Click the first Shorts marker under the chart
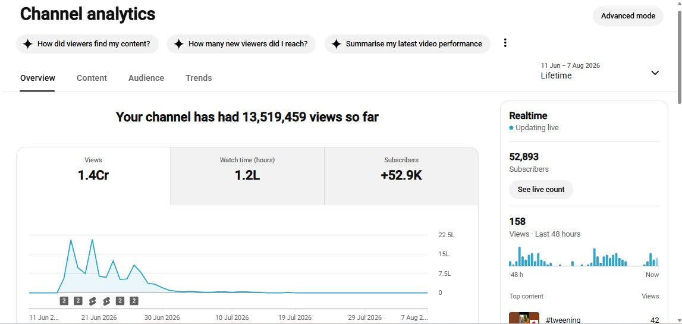 92,300
